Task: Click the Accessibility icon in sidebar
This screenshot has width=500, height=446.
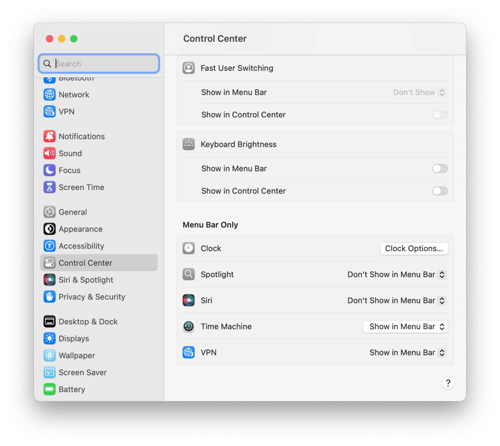Action: 50,246
